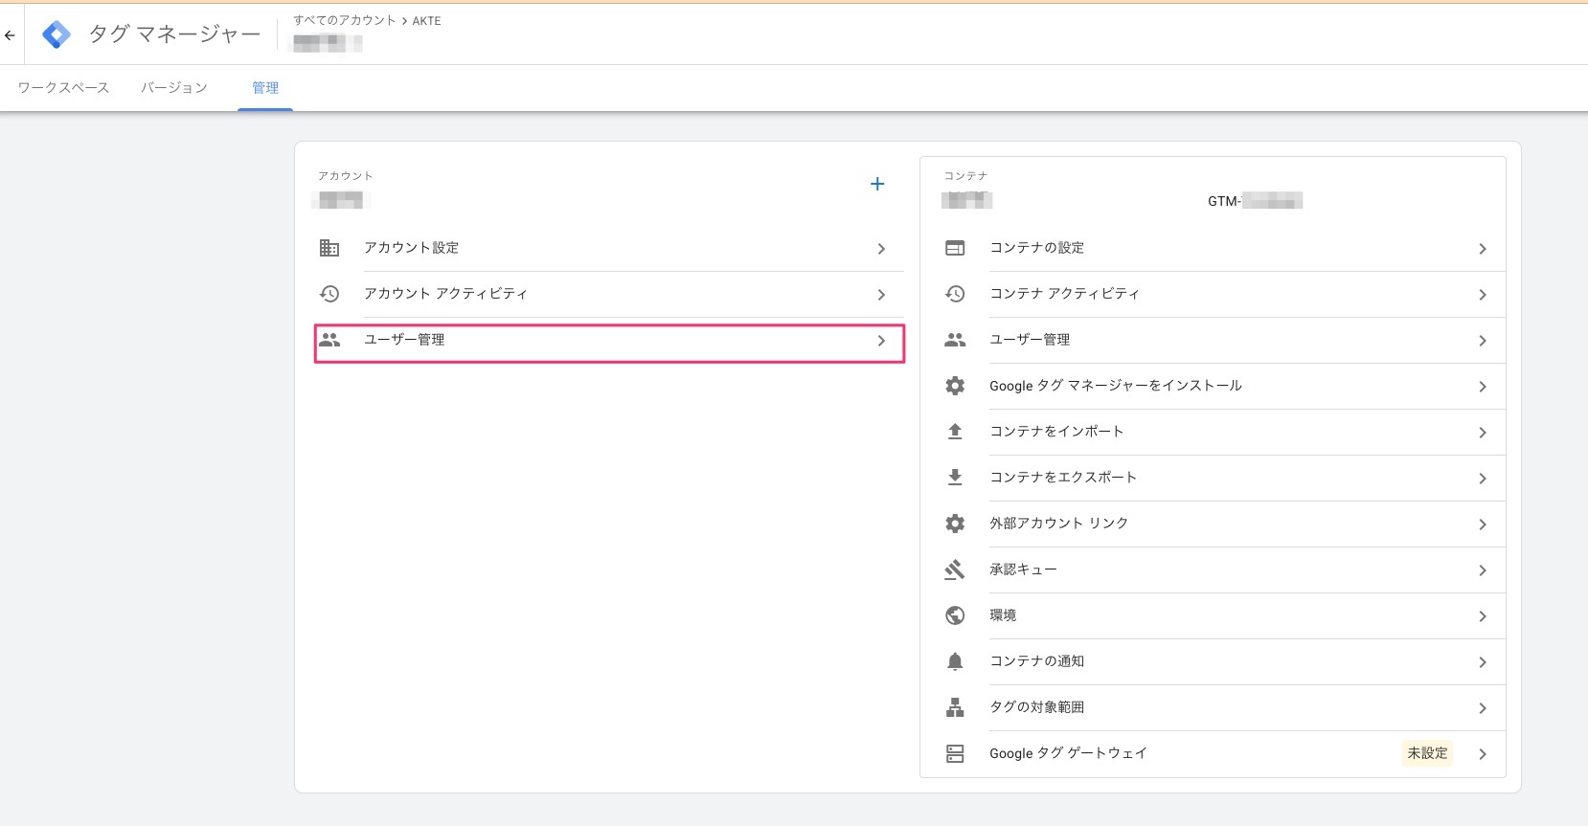
Task: Click the bell icon for コンテナの通知
Action: tap(955, 661)
